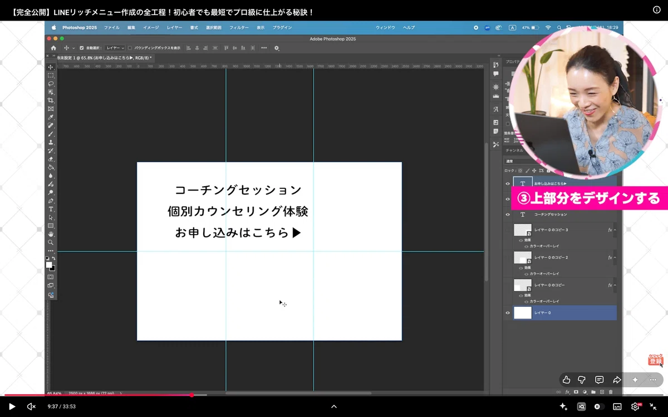Screen dimensions: 668x417
Task: Select the Lasso tool
Action: 51,83
